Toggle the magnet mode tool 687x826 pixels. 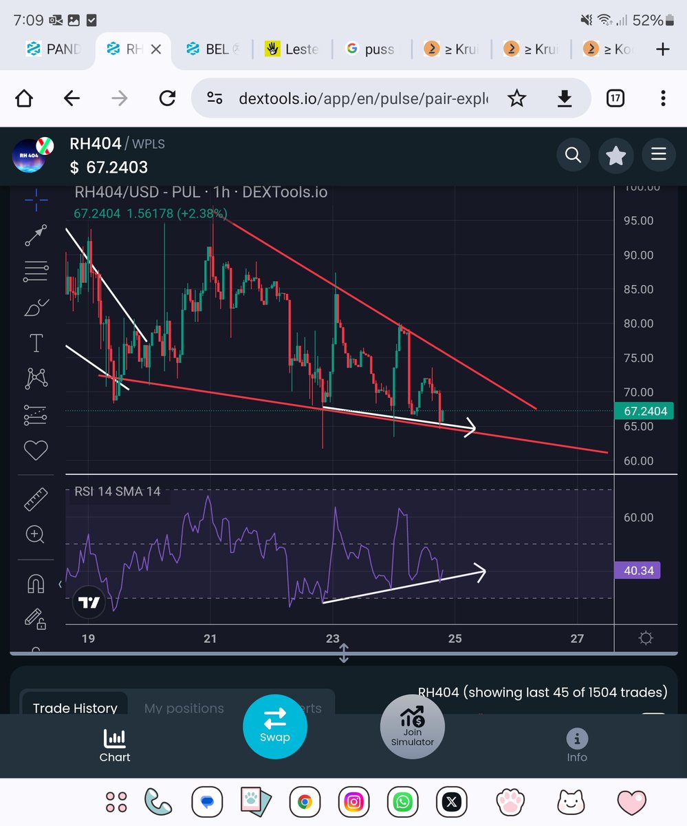pos(36,584)
